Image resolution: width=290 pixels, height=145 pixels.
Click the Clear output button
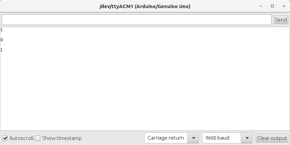[x=272, y=138]
